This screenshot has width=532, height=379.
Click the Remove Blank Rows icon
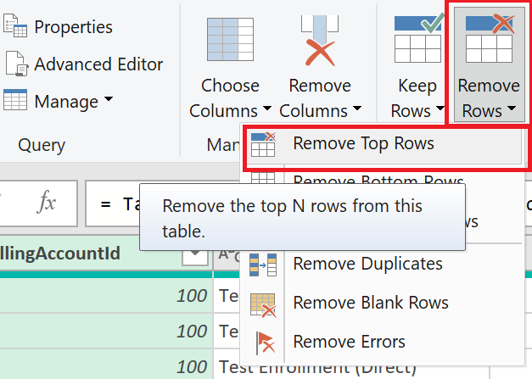tap(263, 305)
